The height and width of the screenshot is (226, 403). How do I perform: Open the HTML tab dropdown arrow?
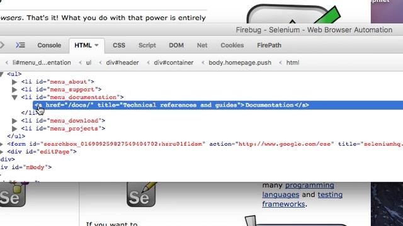click(96, 45)
